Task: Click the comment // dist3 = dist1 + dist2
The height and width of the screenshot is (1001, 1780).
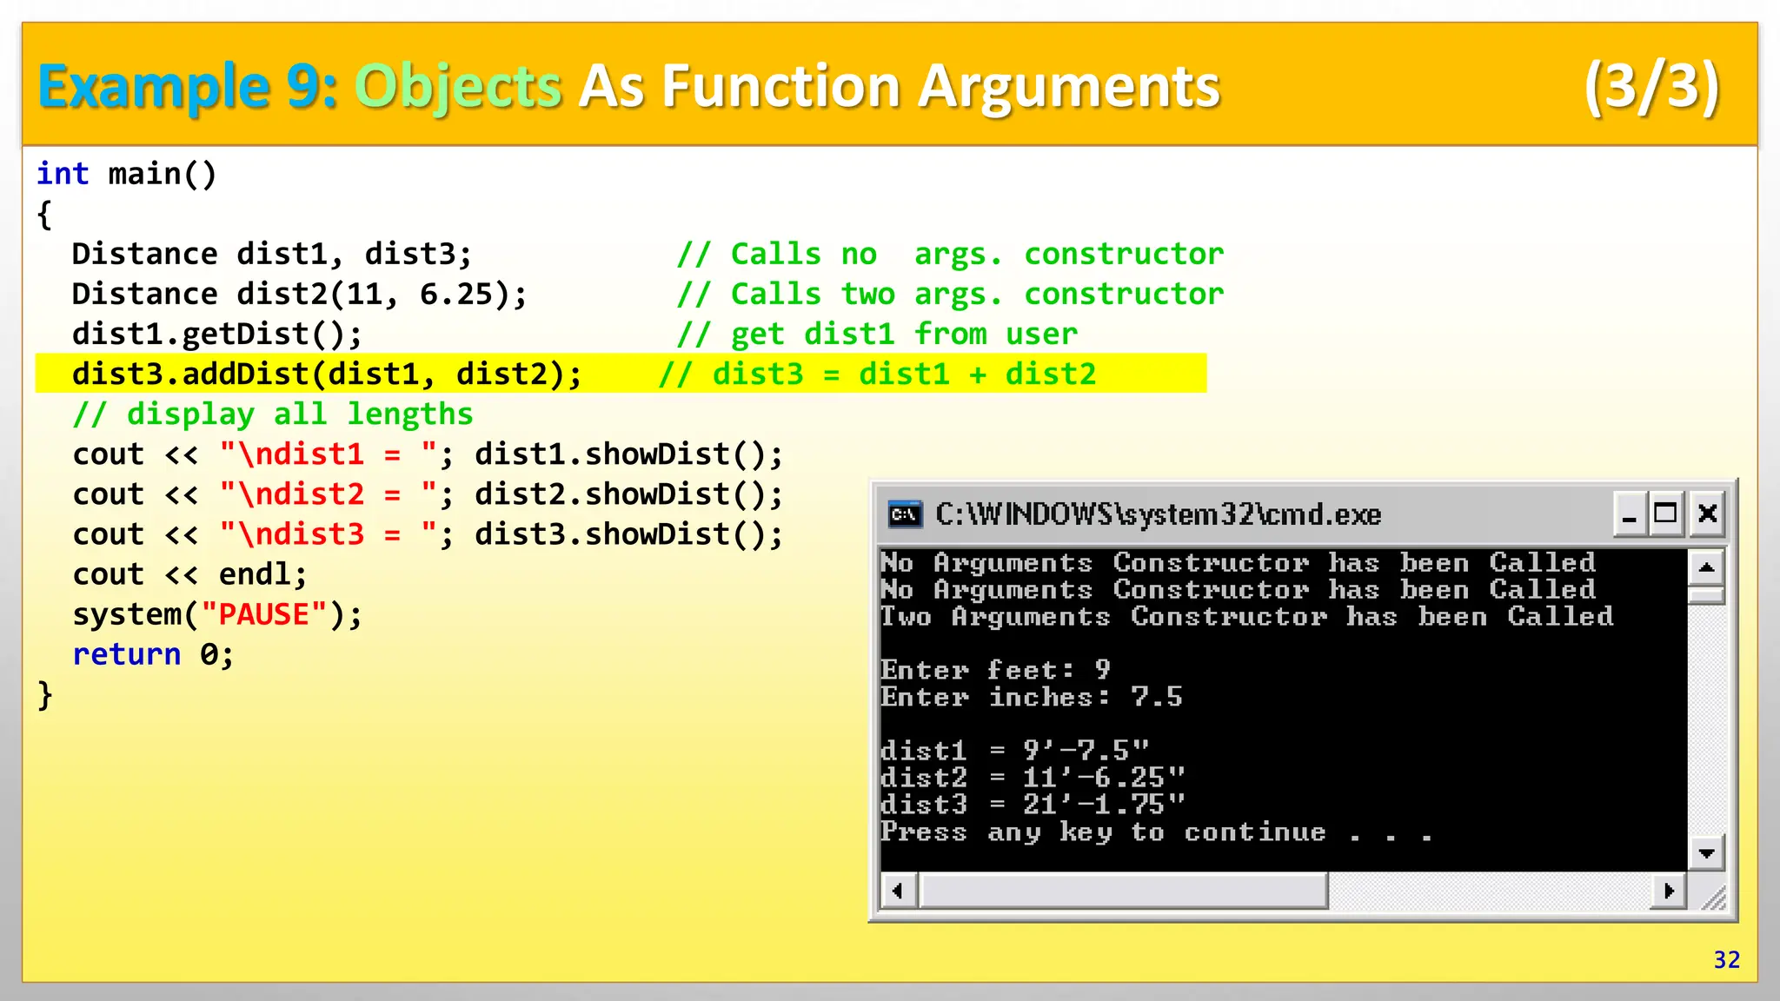Action: [877, 374]
